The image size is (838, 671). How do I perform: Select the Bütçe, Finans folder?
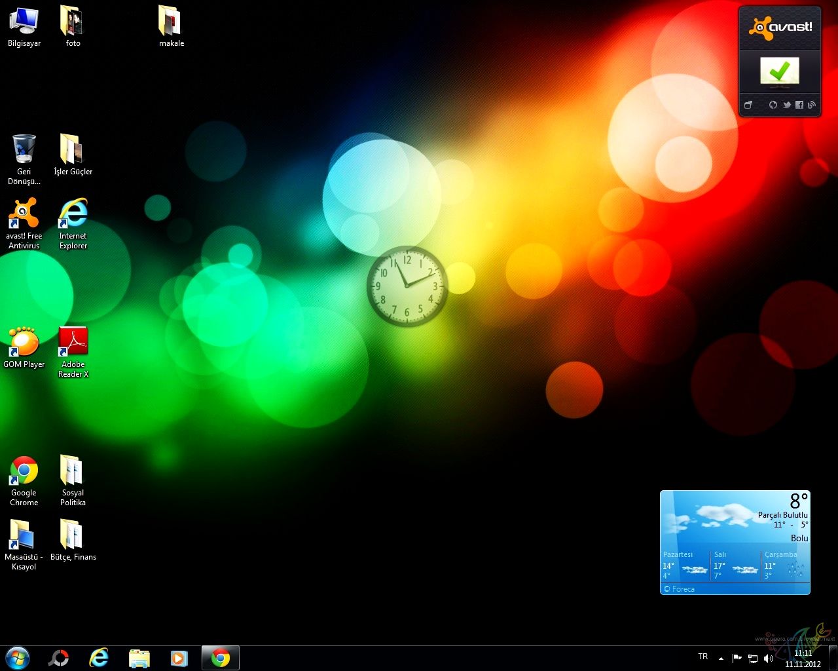(x=73, y=541)
